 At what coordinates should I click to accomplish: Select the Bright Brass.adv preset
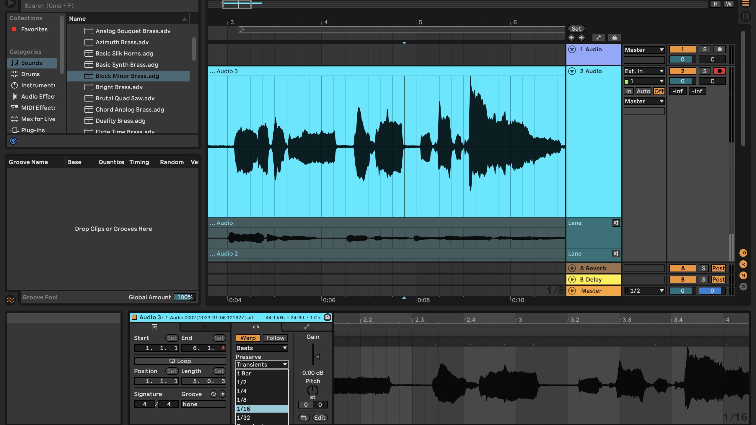tap(119, 87)
